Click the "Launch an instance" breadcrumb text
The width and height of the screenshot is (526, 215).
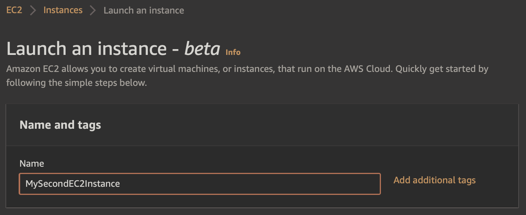tap(144, 10)
